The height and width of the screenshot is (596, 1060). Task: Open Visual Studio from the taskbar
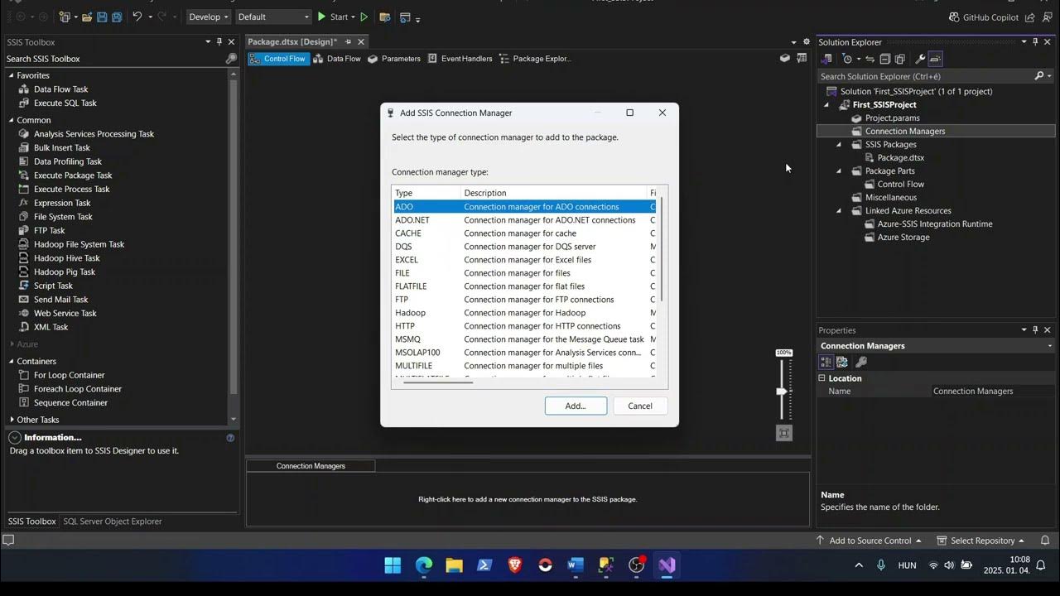[x=667, y=565]
